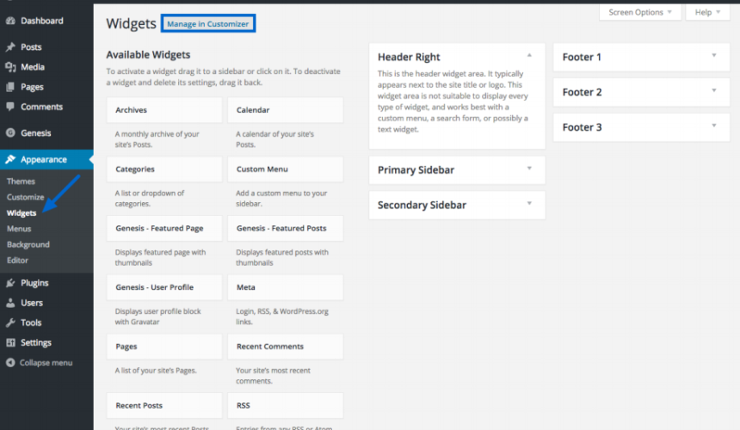Click the Footer 2 title

pos(582,92)
